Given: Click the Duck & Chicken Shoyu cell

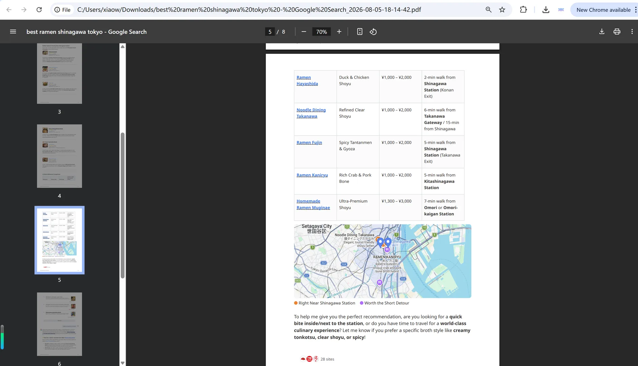Looking at the screenshot, I should pos(357,87).
